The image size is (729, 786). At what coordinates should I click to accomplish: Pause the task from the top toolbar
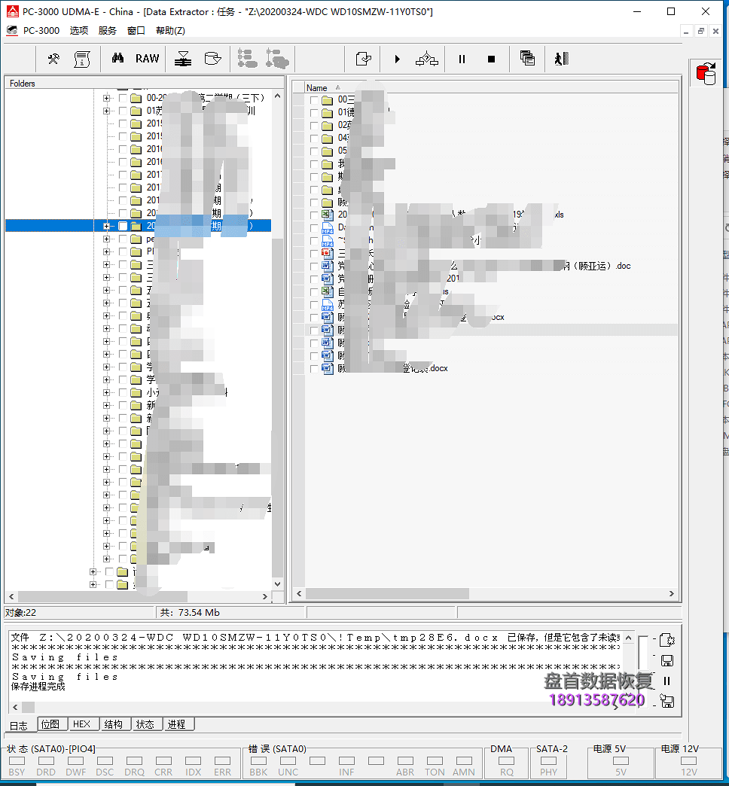462,59
